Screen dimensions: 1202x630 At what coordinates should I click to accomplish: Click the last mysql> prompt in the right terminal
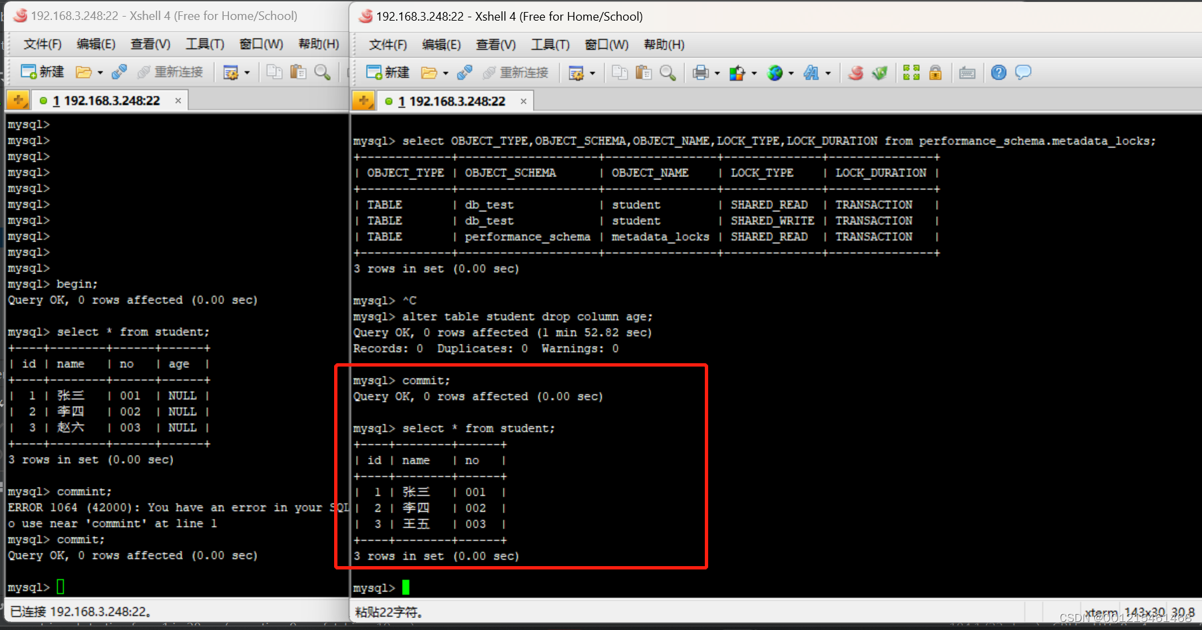(x=374, y=588)
